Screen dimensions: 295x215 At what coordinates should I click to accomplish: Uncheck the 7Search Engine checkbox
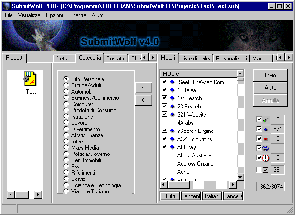point(164,131)
